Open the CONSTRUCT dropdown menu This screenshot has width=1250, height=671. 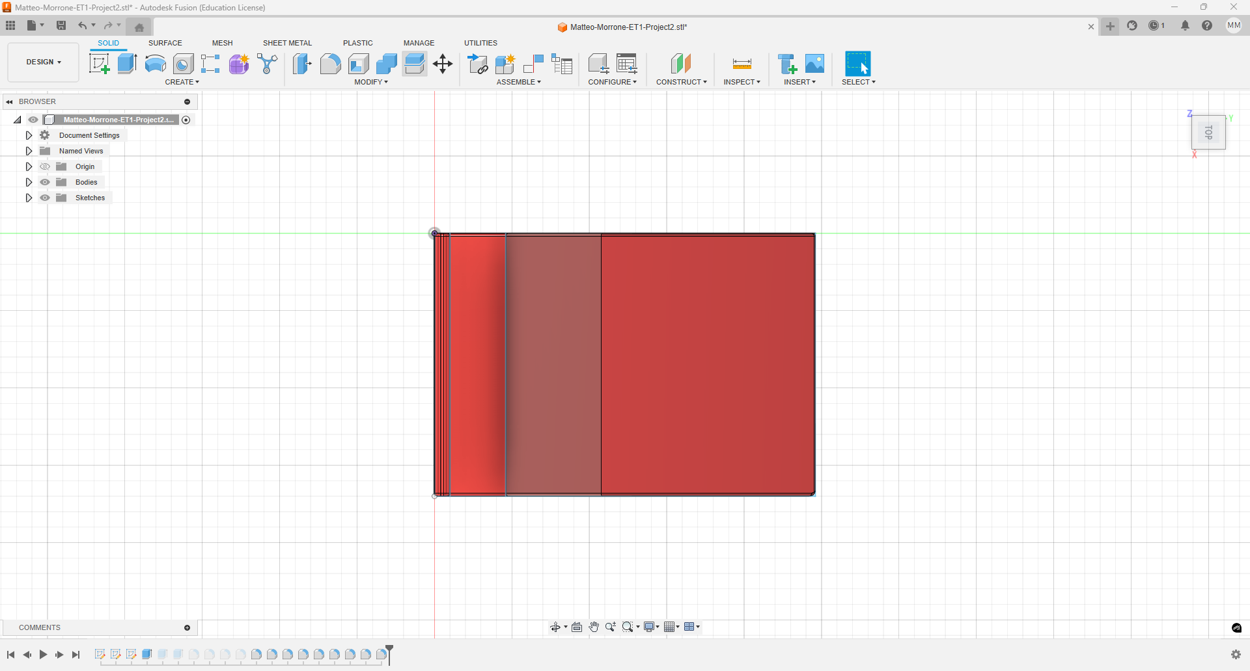pyautogui.click(x=681, y=82)
